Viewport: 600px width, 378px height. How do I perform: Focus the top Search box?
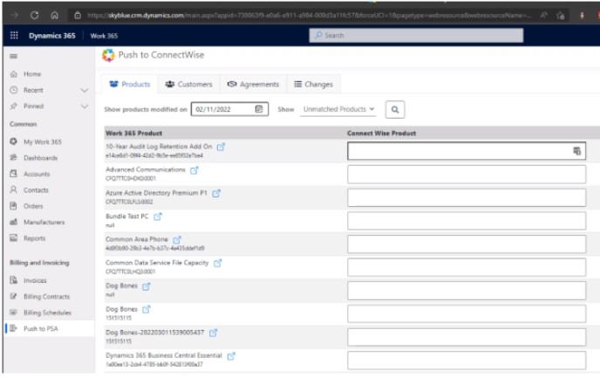(x=416, y=36)
